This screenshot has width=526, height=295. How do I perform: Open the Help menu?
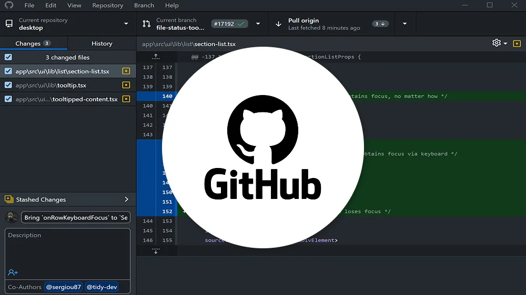172,5
